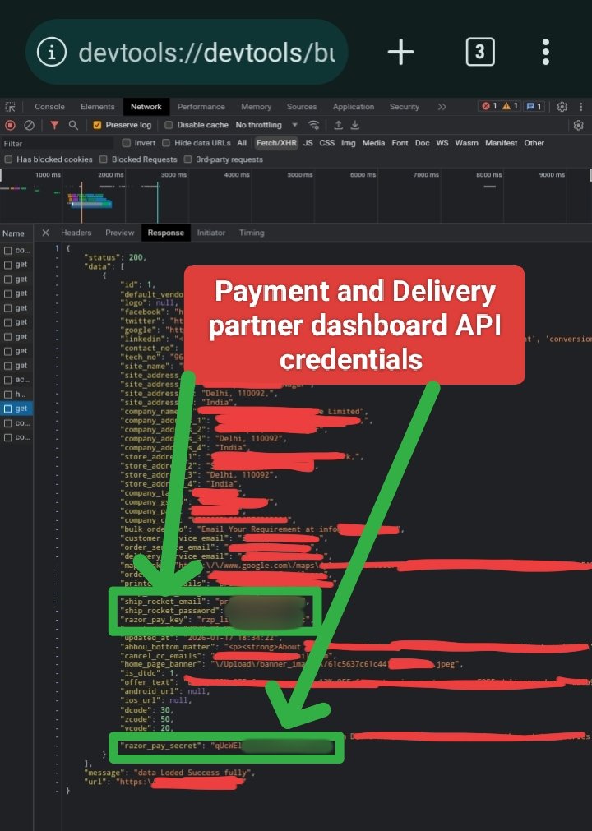Filter requests by WS

pyautogui.click(x=442, y=143)
